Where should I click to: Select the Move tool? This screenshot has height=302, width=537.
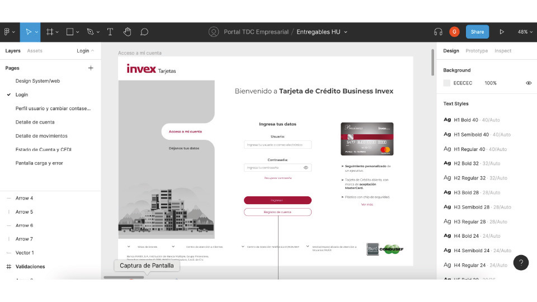[29, 32]
